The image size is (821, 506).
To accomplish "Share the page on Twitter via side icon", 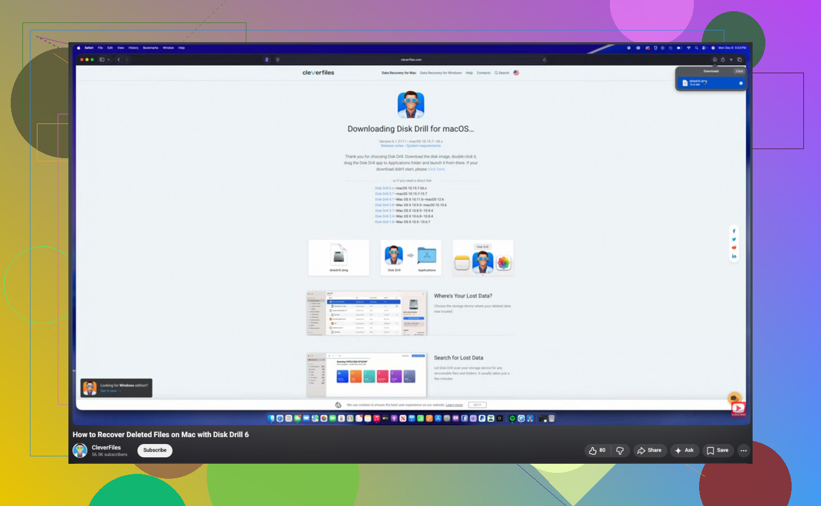I will 734,239.
